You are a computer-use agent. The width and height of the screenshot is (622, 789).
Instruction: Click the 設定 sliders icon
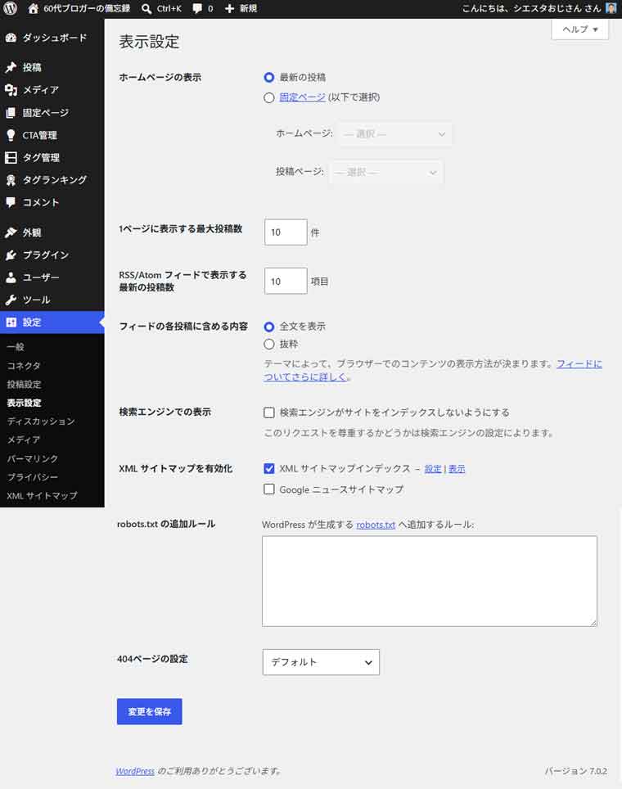coord(11,322)
